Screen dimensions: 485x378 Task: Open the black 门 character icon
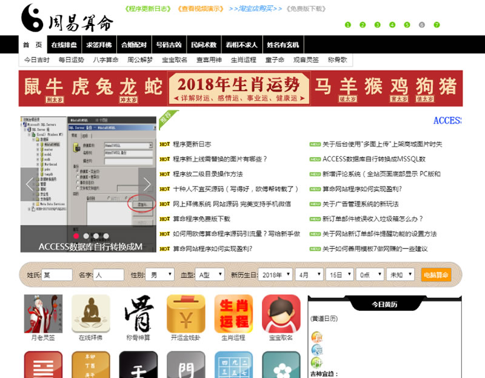click(x=186, y=365)
